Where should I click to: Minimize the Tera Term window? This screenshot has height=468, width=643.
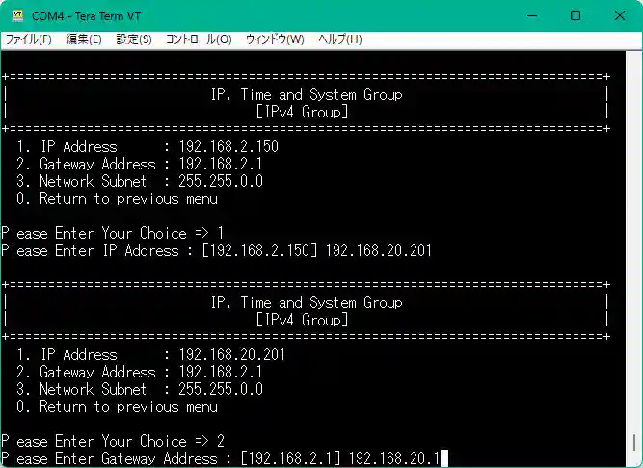[x=532, y=15]
